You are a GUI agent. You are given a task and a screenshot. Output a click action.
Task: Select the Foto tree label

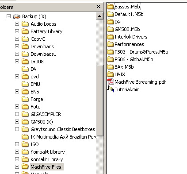pyautogui.click(x=35, y=107)
